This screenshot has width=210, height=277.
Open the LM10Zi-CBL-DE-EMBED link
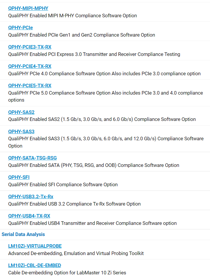[35, 265]
